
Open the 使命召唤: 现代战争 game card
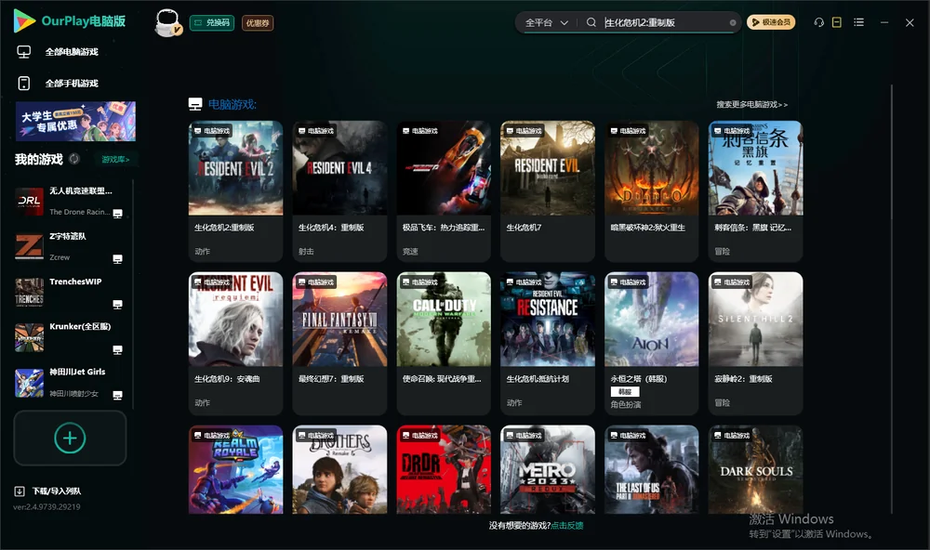[444, 343]
